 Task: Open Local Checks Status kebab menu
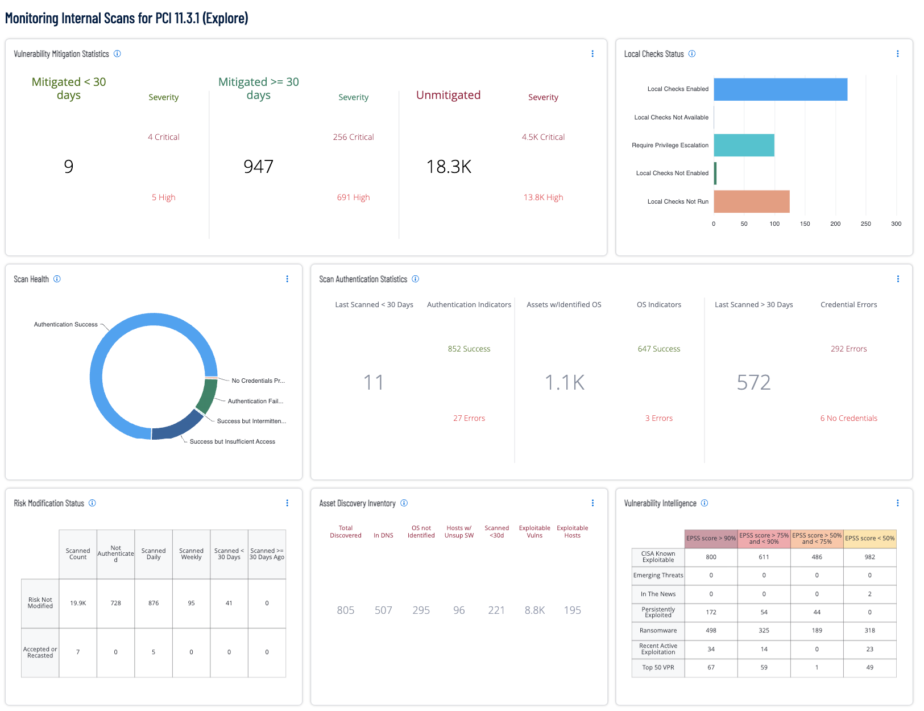pyautogui.click(x=897, y=54)
